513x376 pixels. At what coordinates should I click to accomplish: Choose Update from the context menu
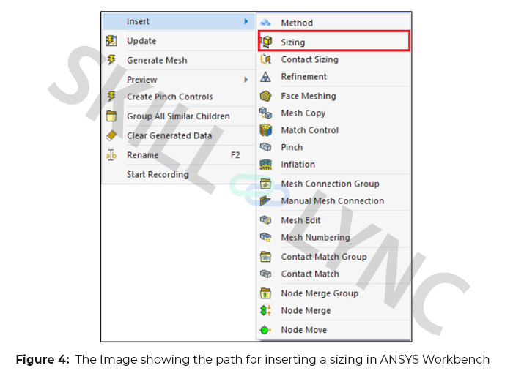[179, 41]
